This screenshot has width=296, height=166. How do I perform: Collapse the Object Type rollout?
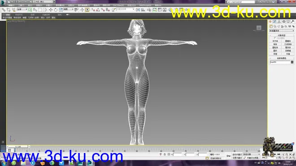[x=282, y=35]
